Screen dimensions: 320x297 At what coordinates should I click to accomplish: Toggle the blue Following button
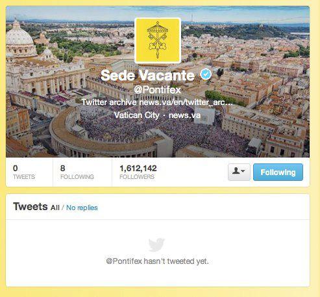tap(278, 172)
